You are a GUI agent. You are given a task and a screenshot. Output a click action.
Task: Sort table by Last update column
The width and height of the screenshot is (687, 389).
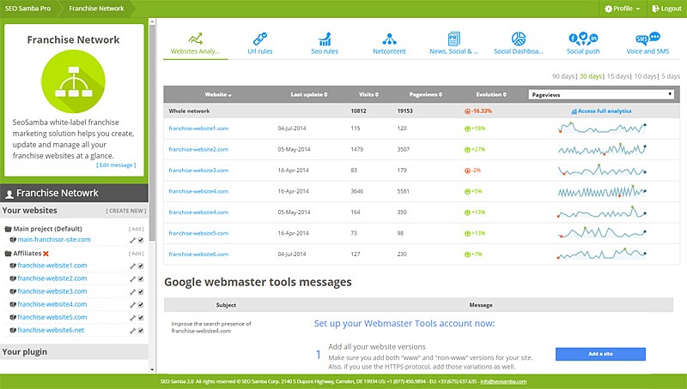pos(309,94)
